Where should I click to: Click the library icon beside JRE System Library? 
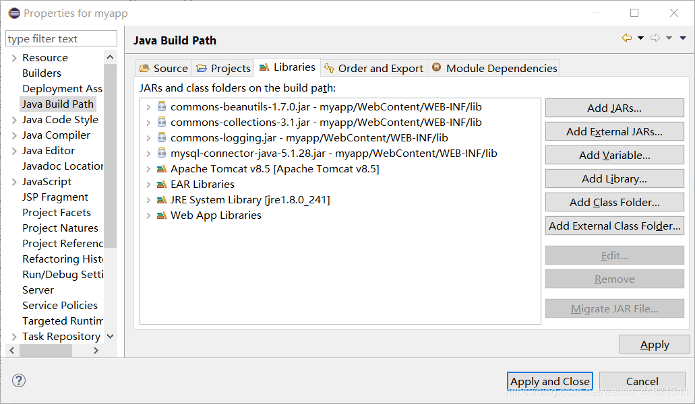[162, 199]
